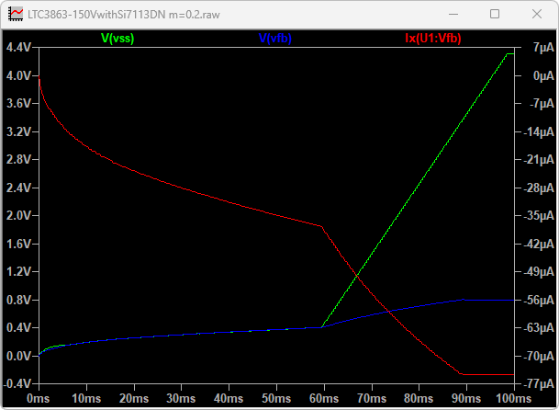The height and width of the screenshot is (410, 559).
Task: Click the 1.2V left axis label
Action: point(19,272)
